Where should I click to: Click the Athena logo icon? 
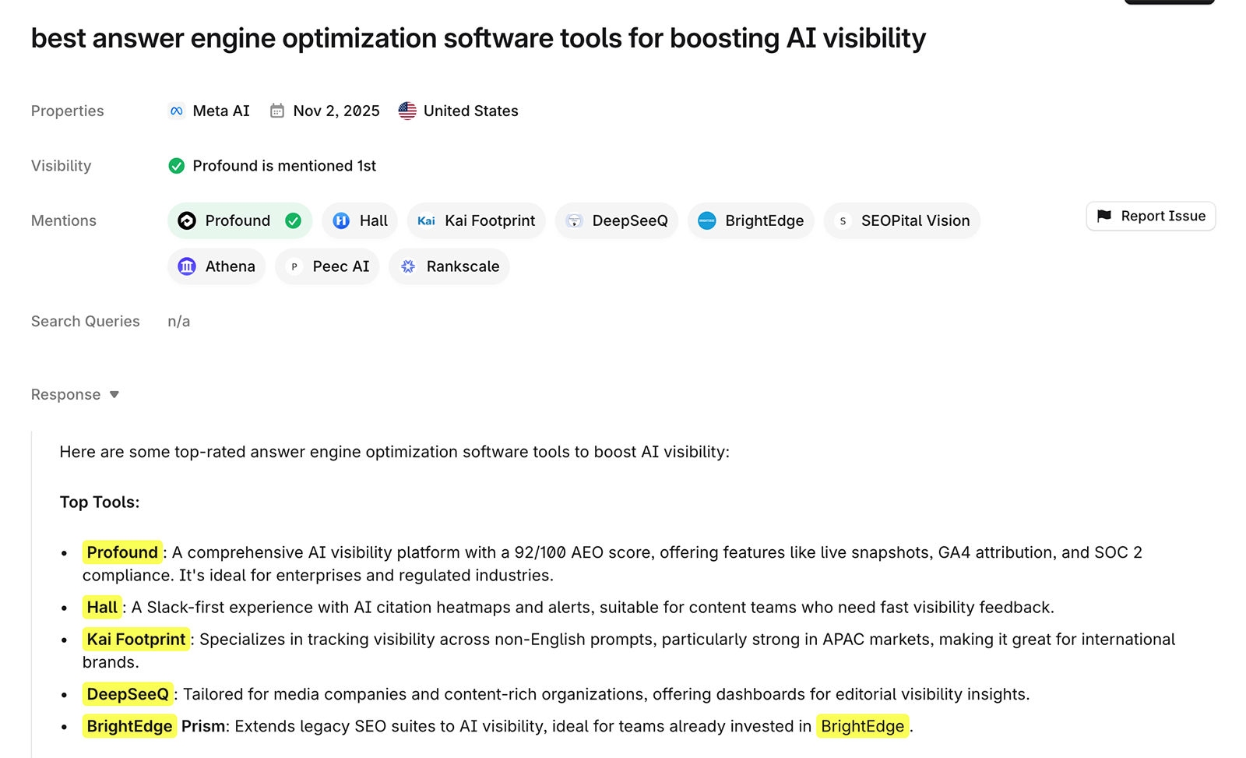187,266
